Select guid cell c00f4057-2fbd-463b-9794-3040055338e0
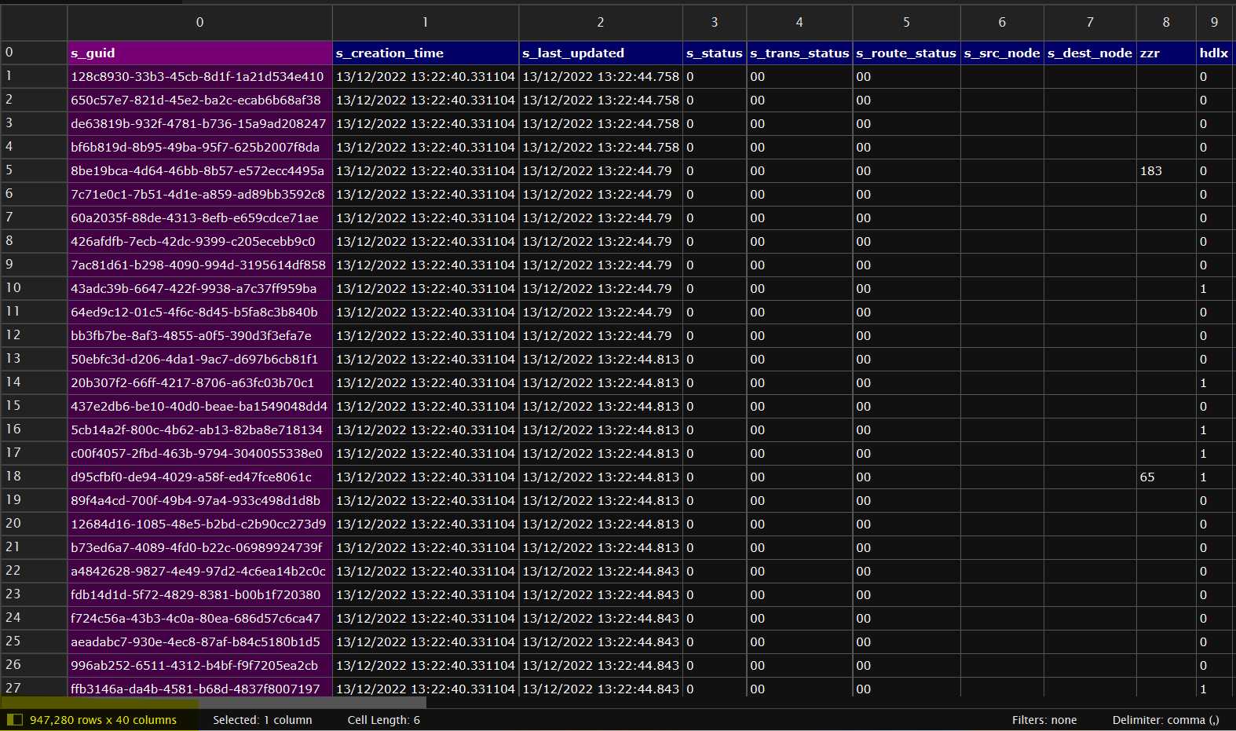Screen dimensions: 1236x731 [199, 453]
